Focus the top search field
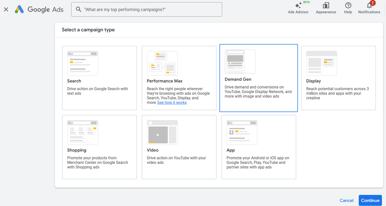Image resolution: width=386 pixels, height=206 pixels. tap(147, 9)
